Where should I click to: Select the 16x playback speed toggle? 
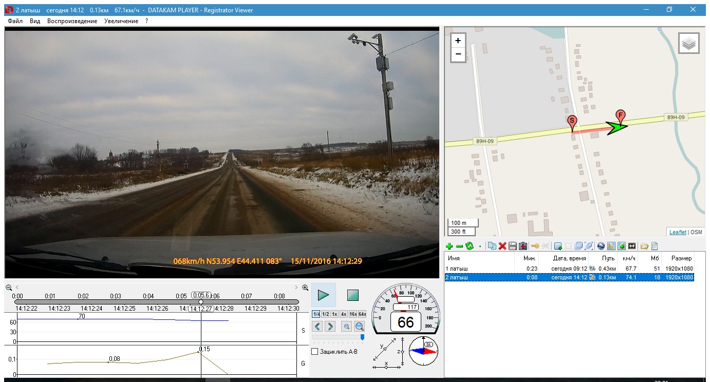pyautogui.click(x=353, y=314)
